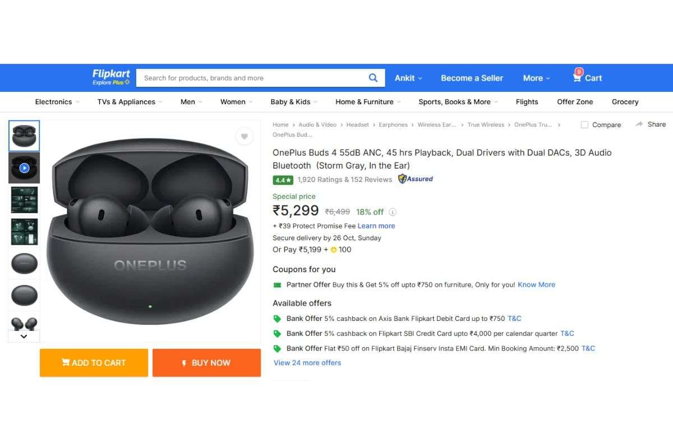Click the price info icon
673x448 pixels.
(x=393, y=212)
